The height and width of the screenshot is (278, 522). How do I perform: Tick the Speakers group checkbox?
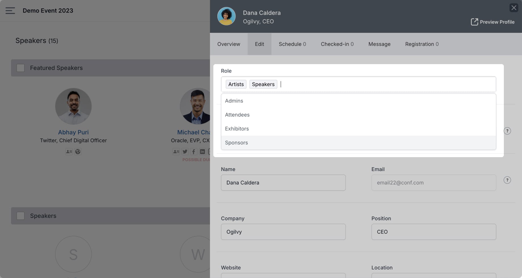click(20, 216)
